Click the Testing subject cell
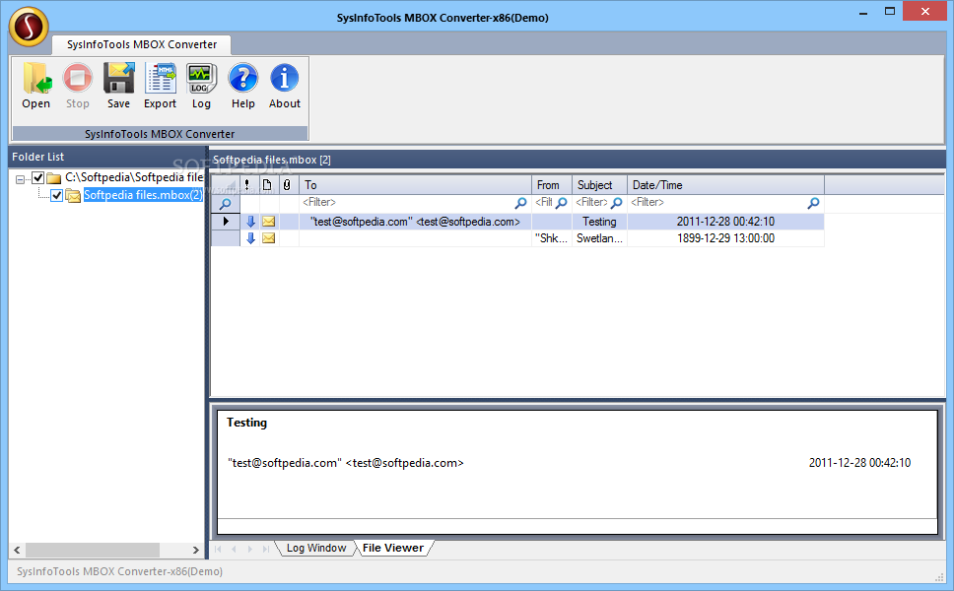The height and width of the screenshot is (591, 954). (x=599, y=222)
